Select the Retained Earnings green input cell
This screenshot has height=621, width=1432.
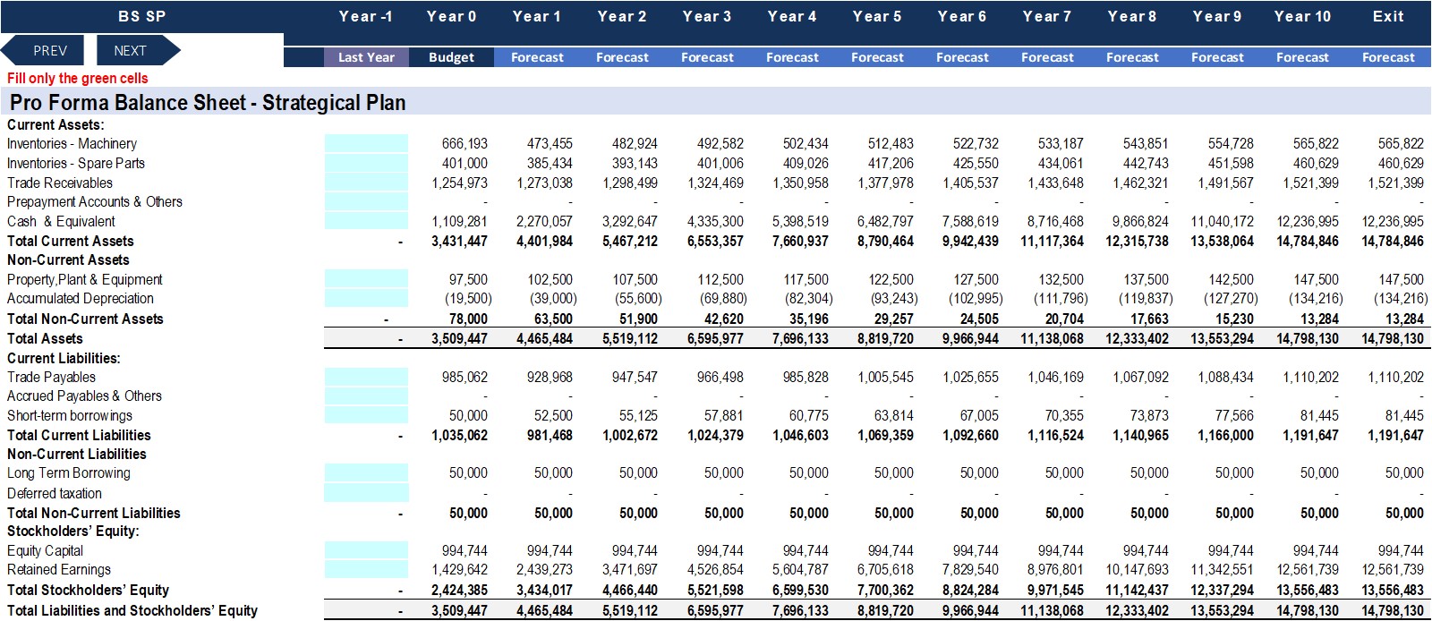[366, 570]
